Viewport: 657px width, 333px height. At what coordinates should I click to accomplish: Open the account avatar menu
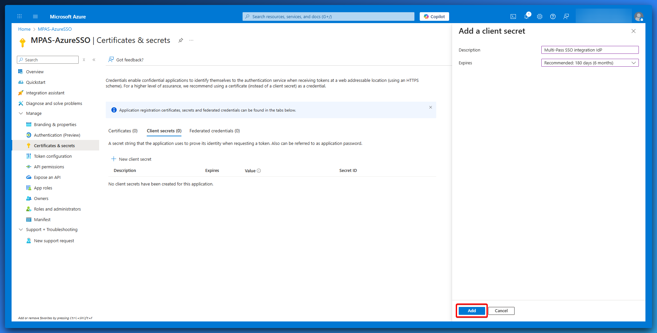click(639, 16)
